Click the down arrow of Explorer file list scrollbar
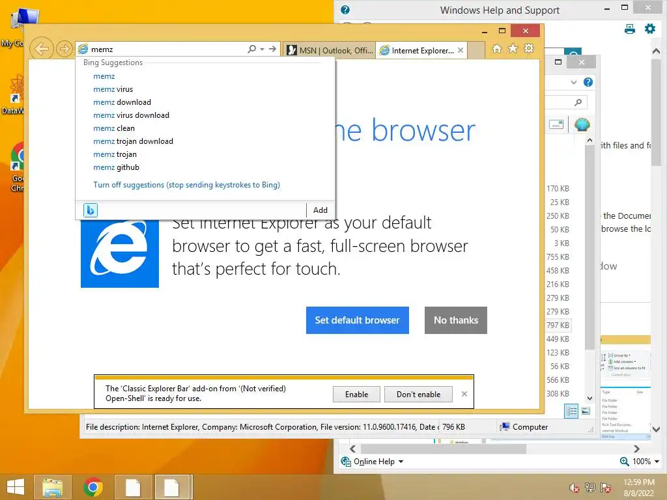This screenshot has width=667, height=500. [589, 398]
